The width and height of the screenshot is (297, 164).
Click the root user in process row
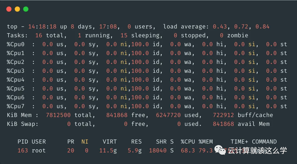point(39,151)
